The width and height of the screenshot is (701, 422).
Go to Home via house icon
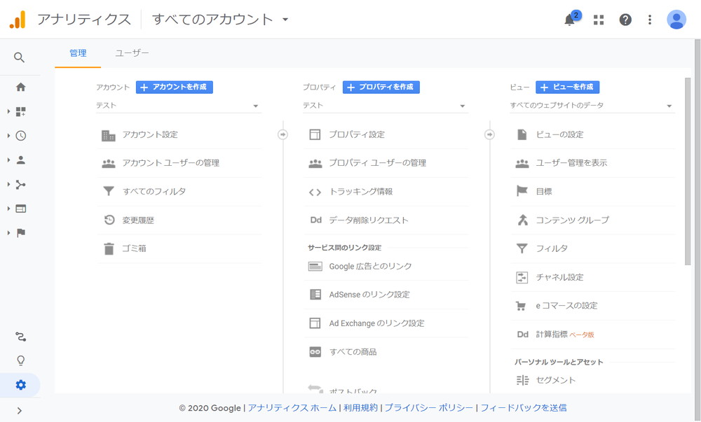(20, 87)
